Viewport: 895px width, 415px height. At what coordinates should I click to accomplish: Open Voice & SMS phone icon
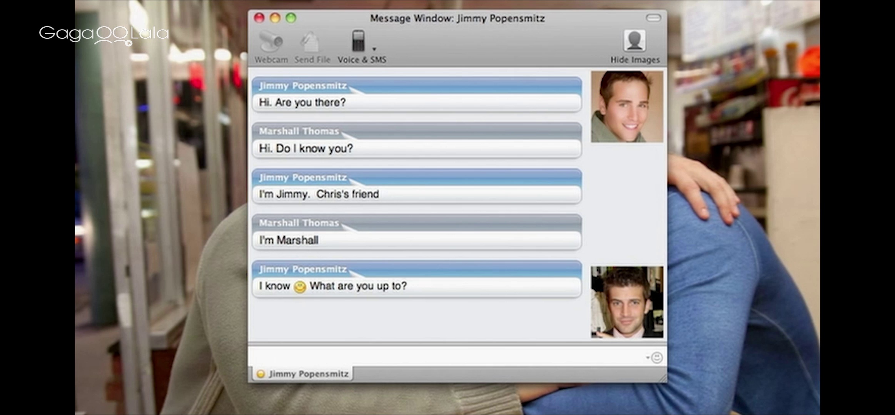tap(358, 41)
